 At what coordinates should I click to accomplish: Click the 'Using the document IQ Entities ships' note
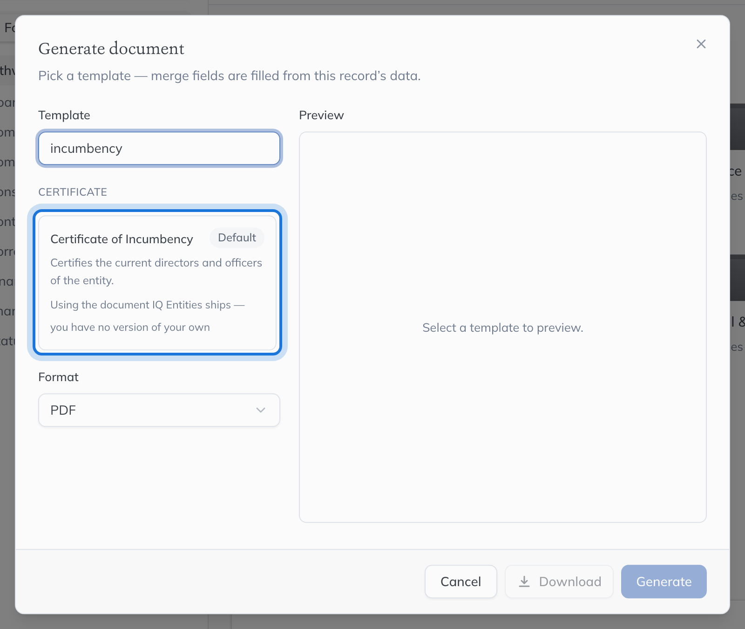[x=148, y=316]
